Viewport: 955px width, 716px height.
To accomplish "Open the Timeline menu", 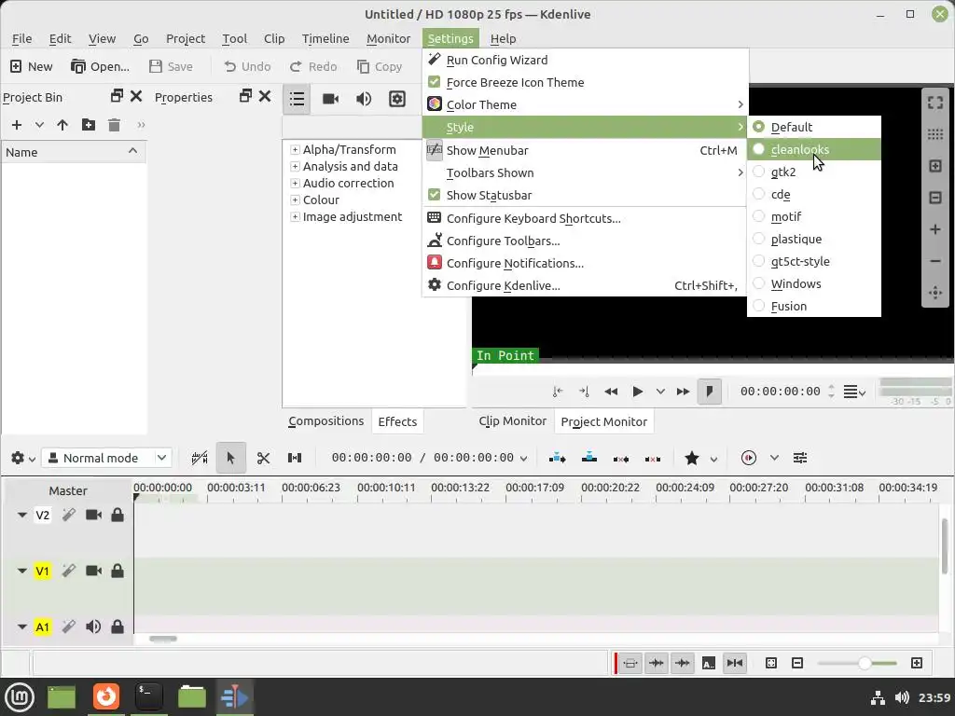I will pyautogui.click(x=325, y=38).
